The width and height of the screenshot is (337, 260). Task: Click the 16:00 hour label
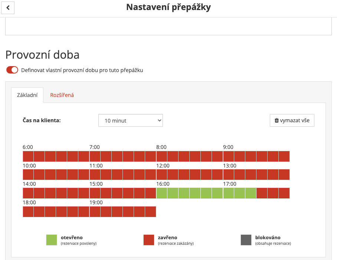(163, 184)
